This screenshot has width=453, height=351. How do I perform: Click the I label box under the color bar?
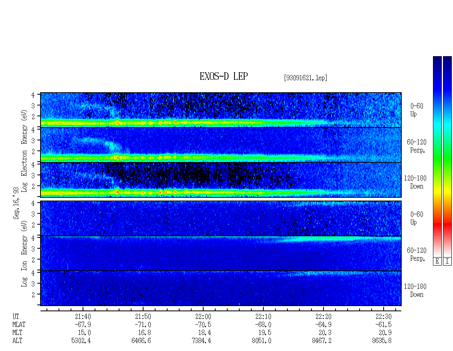[447, 262]
